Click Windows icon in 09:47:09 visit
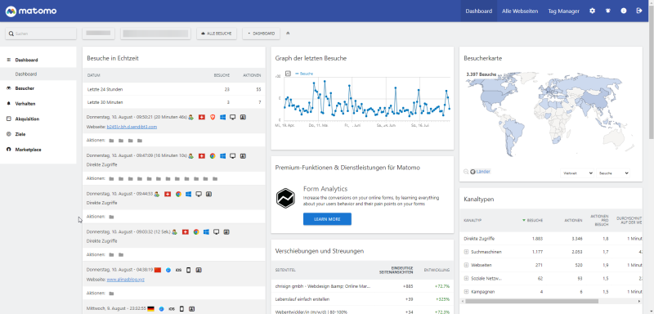The width and height of the screenshot is (654, 314). point(222,156)
